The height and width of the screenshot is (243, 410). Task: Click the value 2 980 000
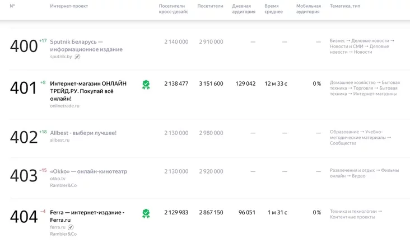(x=211, y=133)
